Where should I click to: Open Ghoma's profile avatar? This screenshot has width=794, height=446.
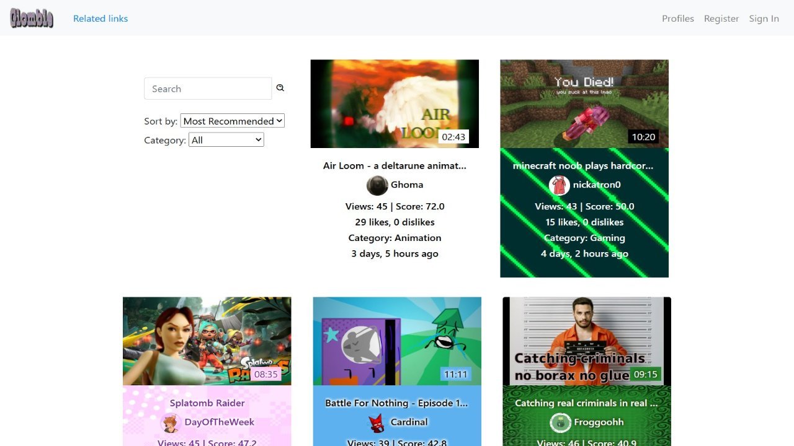click(x=377, y=185)
